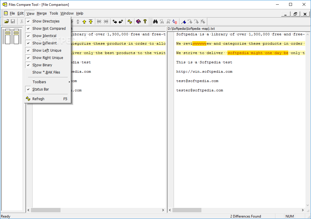The width and height of the screenshot is (311, 219).
Task: Disable the Show Binary option
Action: 48,65
